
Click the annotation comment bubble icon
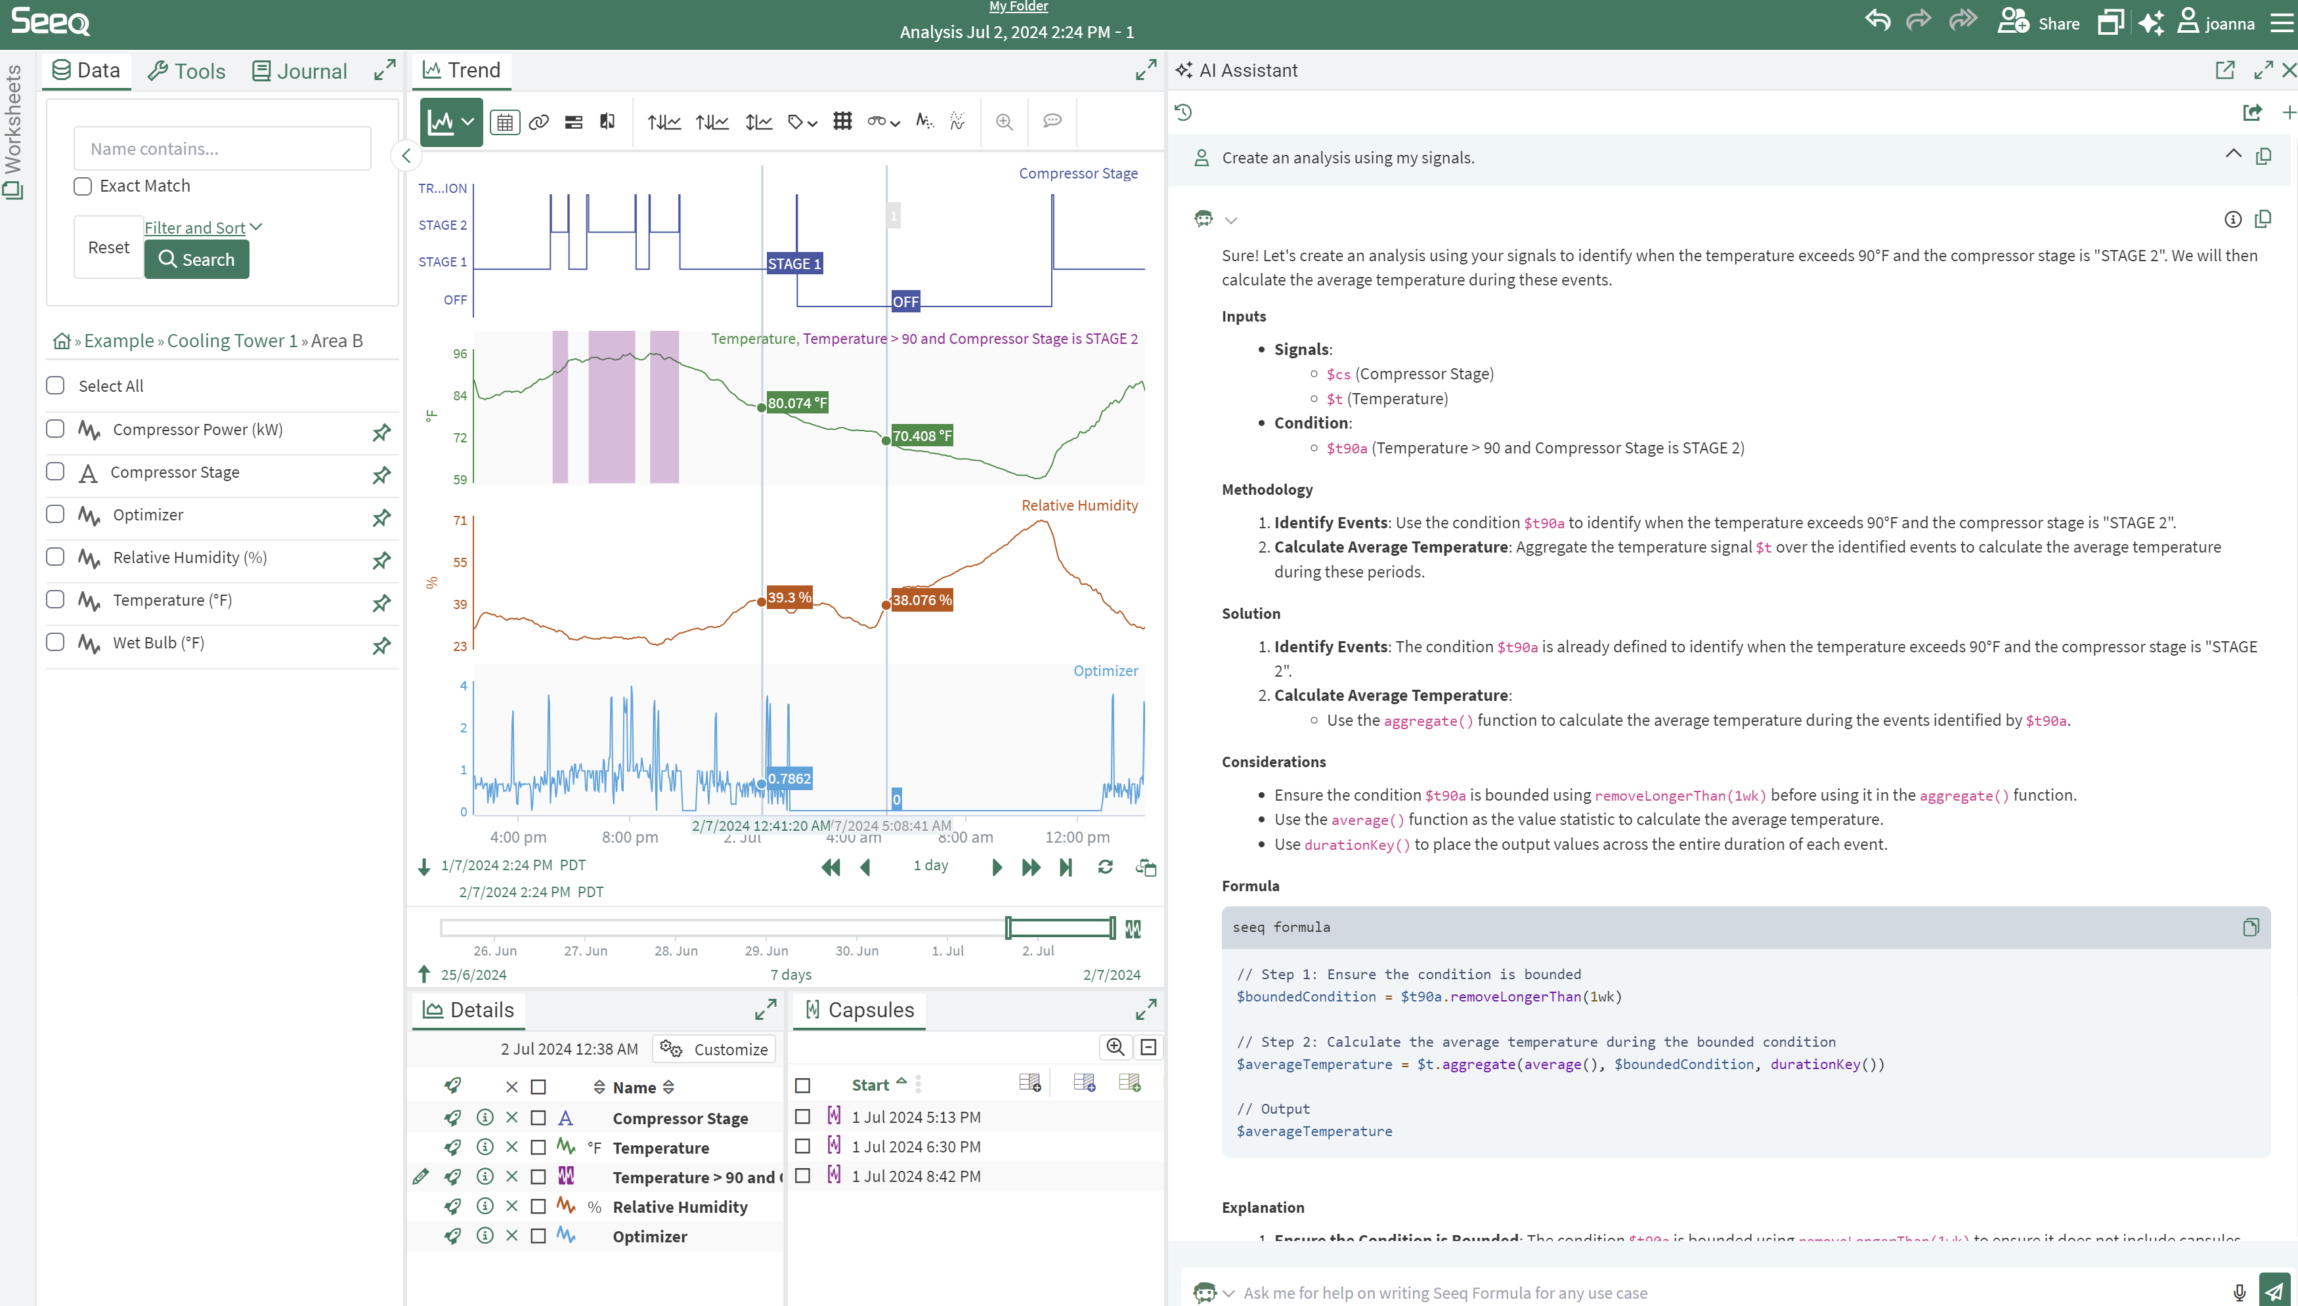[1052, 121]
